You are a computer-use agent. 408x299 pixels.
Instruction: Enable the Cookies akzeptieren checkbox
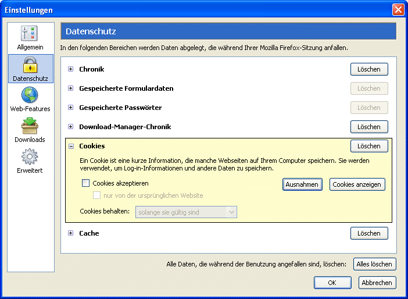point(86,183)
